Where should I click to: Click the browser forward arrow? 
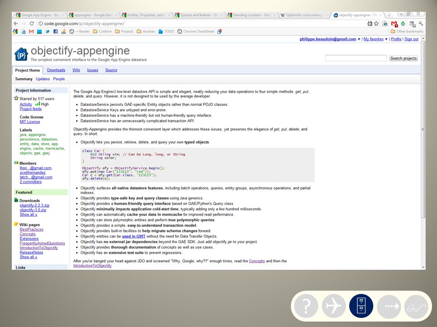24,24
